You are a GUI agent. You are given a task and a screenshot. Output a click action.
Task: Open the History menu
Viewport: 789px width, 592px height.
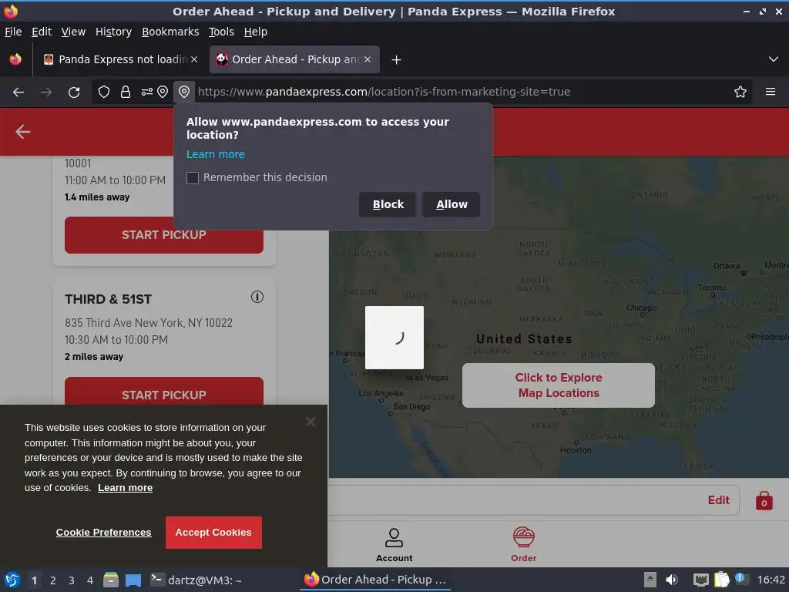pos(114,32)
